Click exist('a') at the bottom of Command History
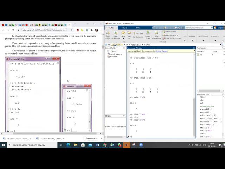 pyautogui.click(x=205, y=137)
